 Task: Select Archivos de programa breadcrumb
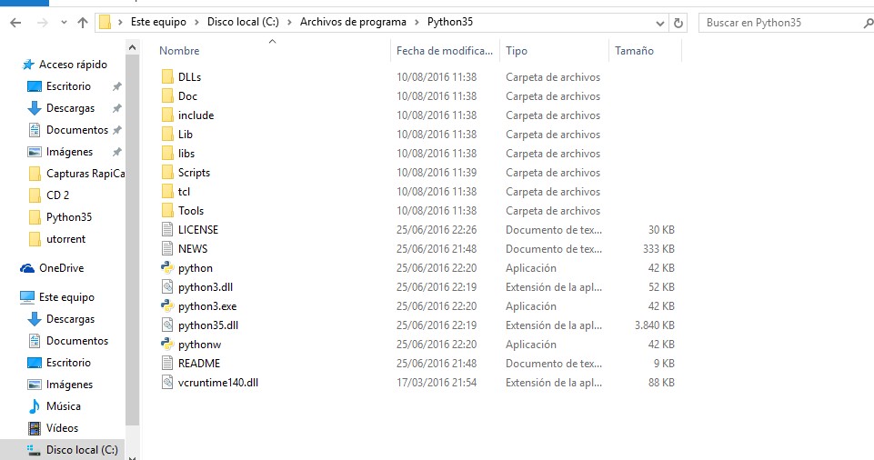click(353, 22)
